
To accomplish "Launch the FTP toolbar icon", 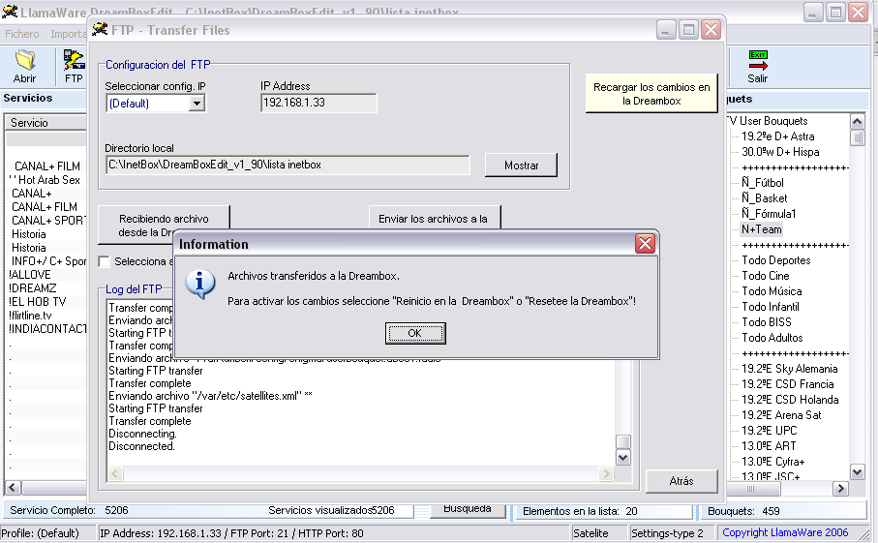I will tap(74, 67).
